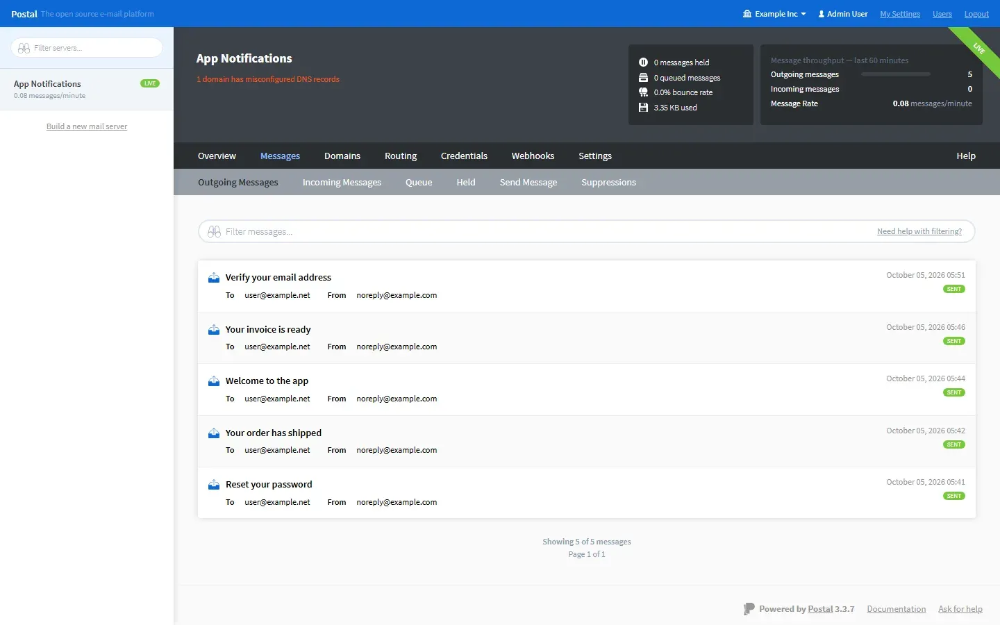Select the Webhooks tab
Image resolution: width=1000 pixels, height=625 pixels.
pyautogui.click(x=533, y=156)
